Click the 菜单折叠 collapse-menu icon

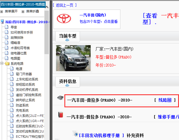[x=23, y=12]
